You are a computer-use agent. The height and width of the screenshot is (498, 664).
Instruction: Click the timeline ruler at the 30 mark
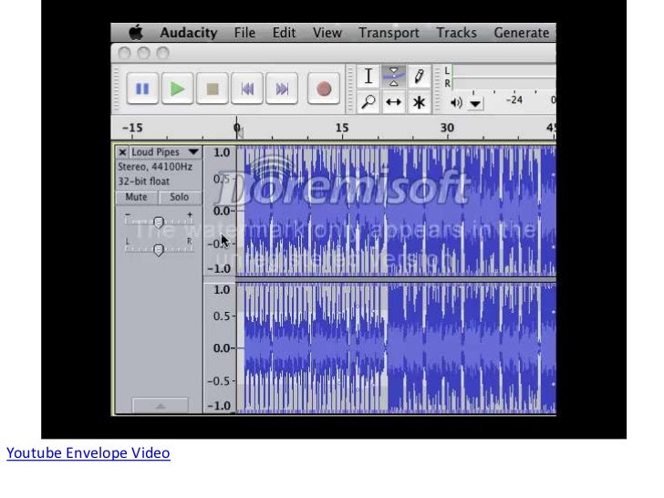447,128
